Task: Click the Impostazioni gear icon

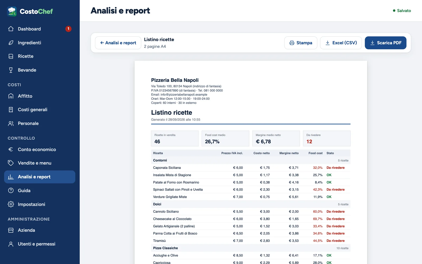Action: click(11, 204)
